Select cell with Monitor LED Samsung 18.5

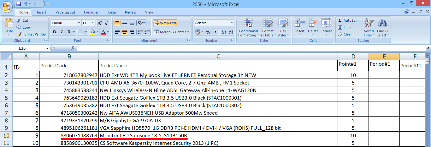218,136
